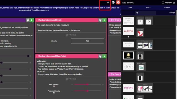Add the Launch toy device
The width and height of the screenshot is (177, 99).
[x=140, y=77]
